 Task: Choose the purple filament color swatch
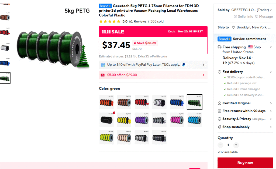coord(142,120)
